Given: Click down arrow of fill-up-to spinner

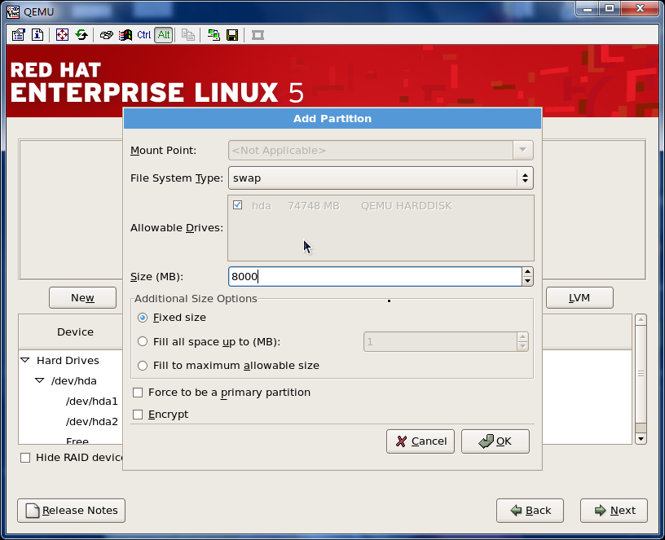Looking at the screenshot, I should click(522, 346).
